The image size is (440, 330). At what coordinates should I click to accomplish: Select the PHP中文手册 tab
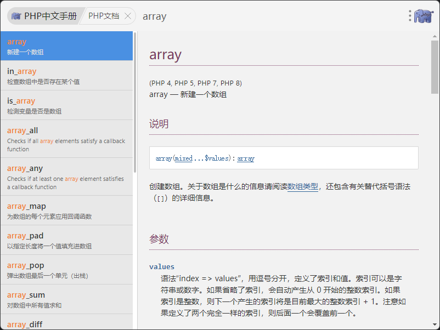44,16
